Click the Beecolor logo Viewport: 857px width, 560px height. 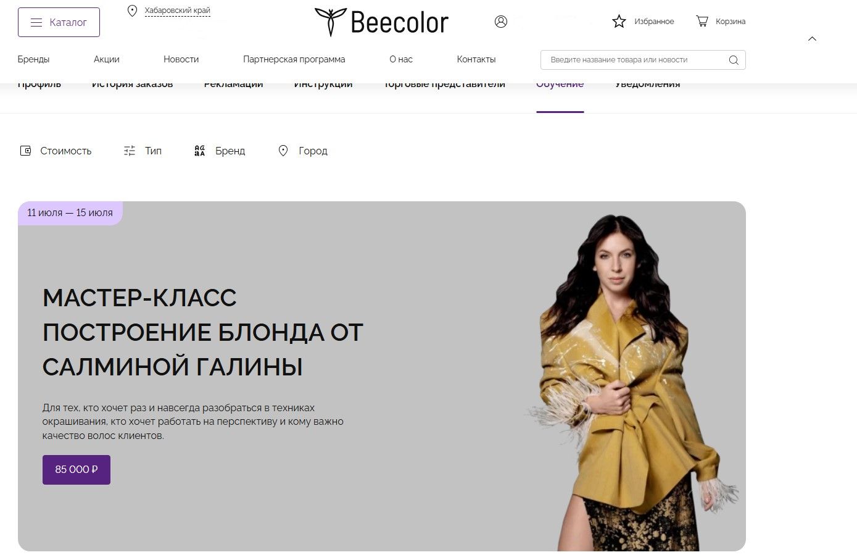click(381, 22)
